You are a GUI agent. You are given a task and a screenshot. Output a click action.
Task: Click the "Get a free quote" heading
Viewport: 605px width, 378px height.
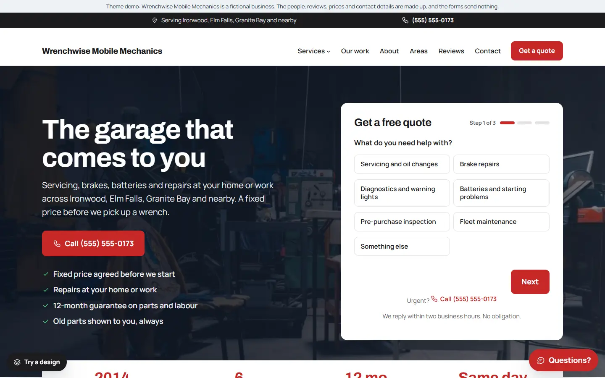point(393,123)
